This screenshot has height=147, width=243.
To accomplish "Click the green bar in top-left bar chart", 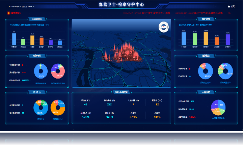I will click(23, 42).
